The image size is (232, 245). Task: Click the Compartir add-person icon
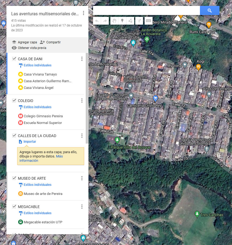pos(42,42)
